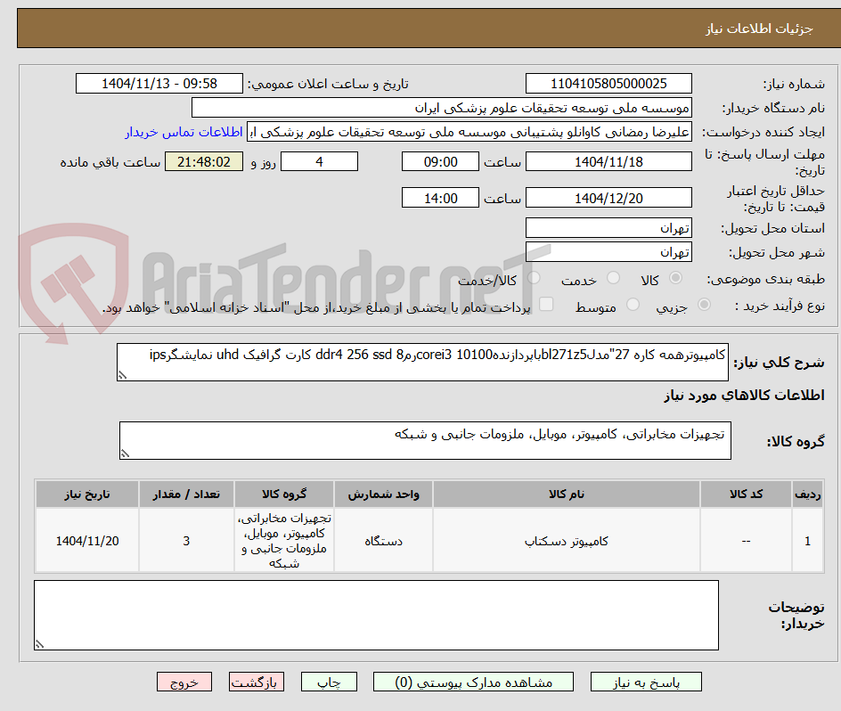
Task: Click resize handle of buyer notes box
Action: click(x=39, y=644)
